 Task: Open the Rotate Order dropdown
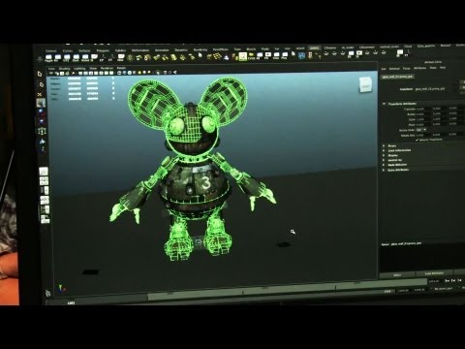[x=421, y=130]
